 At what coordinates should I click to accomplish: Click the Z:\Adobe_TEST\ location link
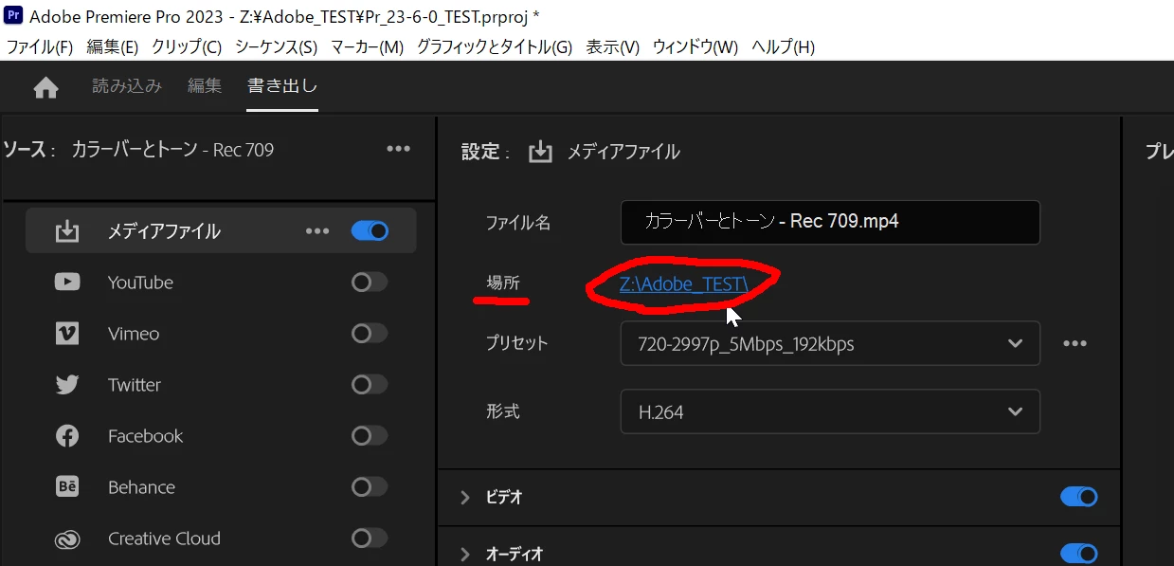(x=684, y=283)
